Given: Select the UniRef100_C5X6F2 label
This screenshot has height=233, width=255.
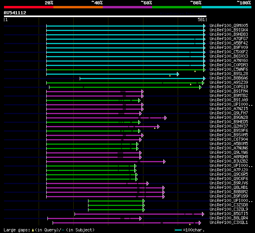Looking at the screenshot, I should (x=229, y=52).
